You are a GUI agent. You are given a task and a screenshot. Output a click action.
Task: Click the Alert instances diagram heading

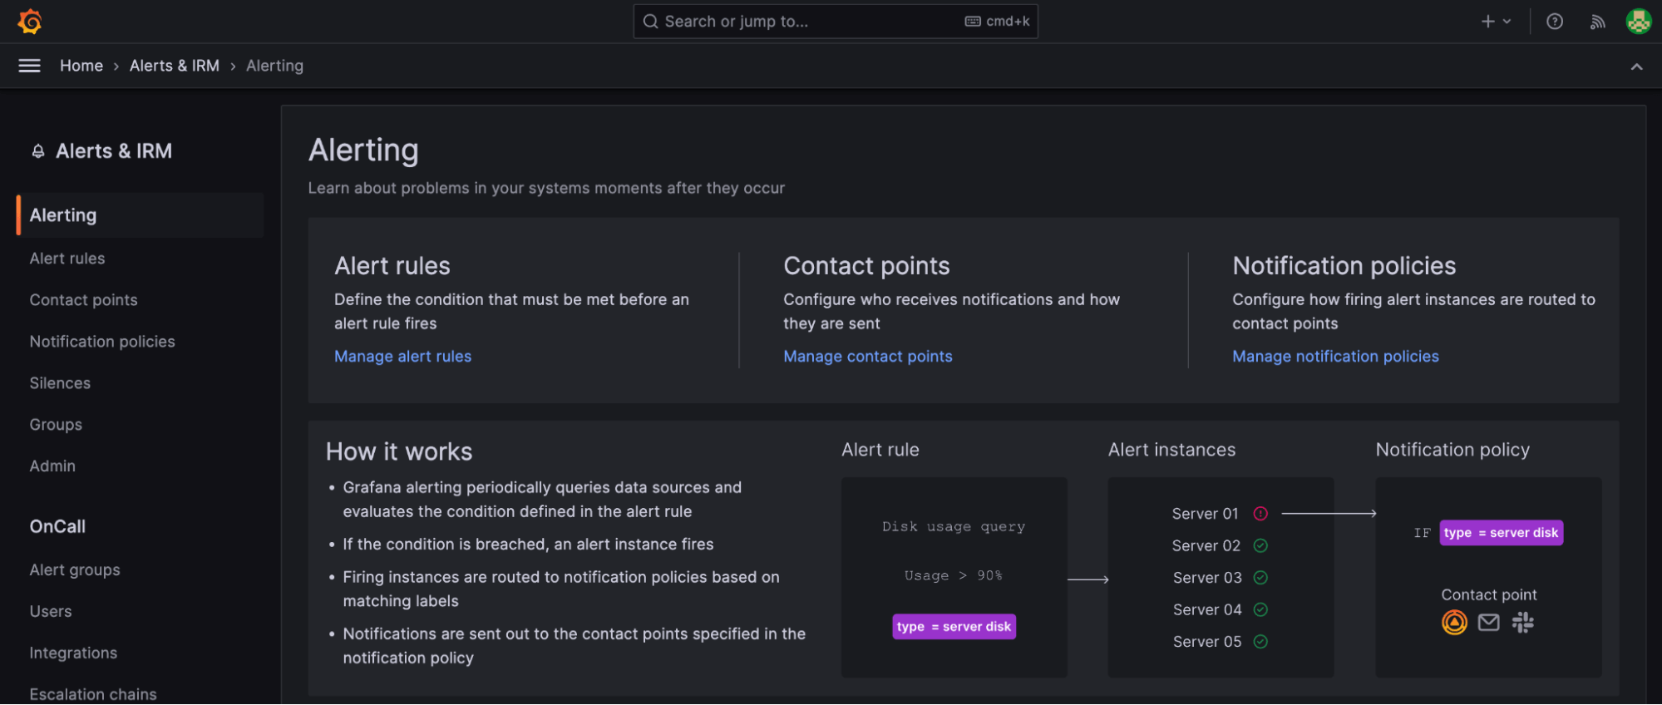(x=1171, y=450)
